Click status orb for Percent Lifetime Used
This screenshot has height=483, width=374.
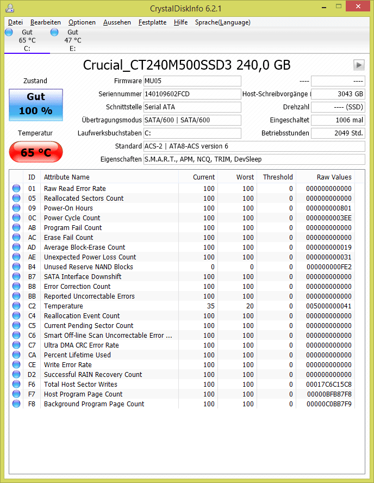(16, 355)
